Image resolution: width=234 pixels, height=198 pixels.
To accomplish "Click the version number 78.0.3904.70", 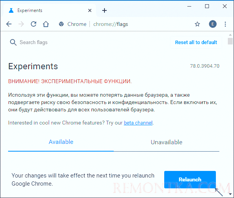I will [x=205, y=66].
